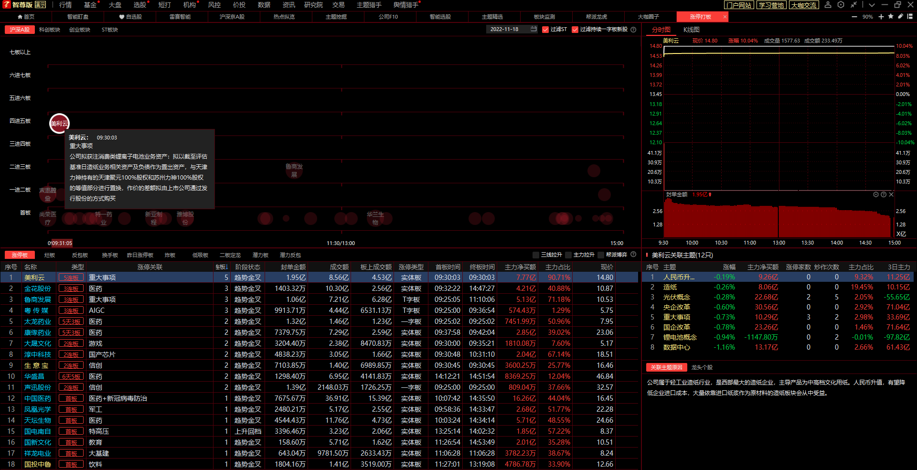
Task: Click the 关联主题原因 button
Action: pyautogui.click(x=667, y=367)
